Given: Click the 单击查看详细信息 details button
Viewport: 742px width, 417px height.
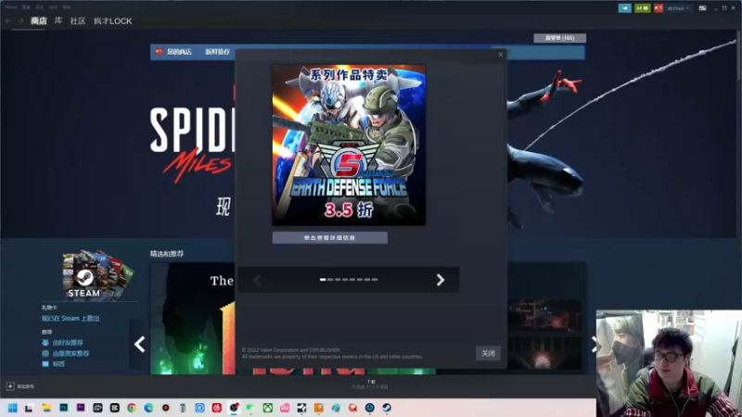Looking at the screenshot, I should 330,238.
